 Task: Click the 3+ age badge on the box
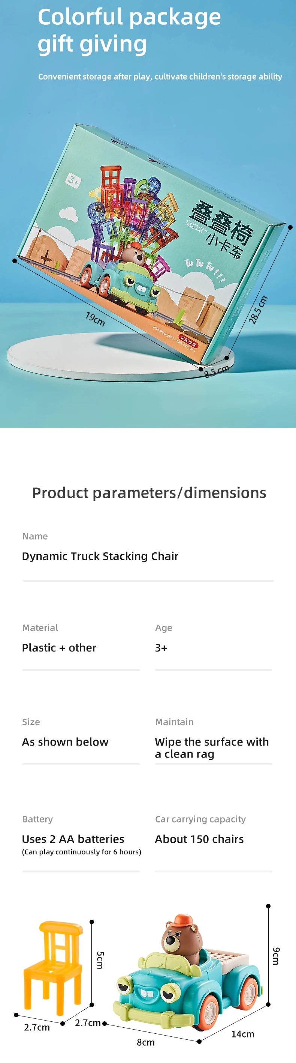click(x=73, y=180)
